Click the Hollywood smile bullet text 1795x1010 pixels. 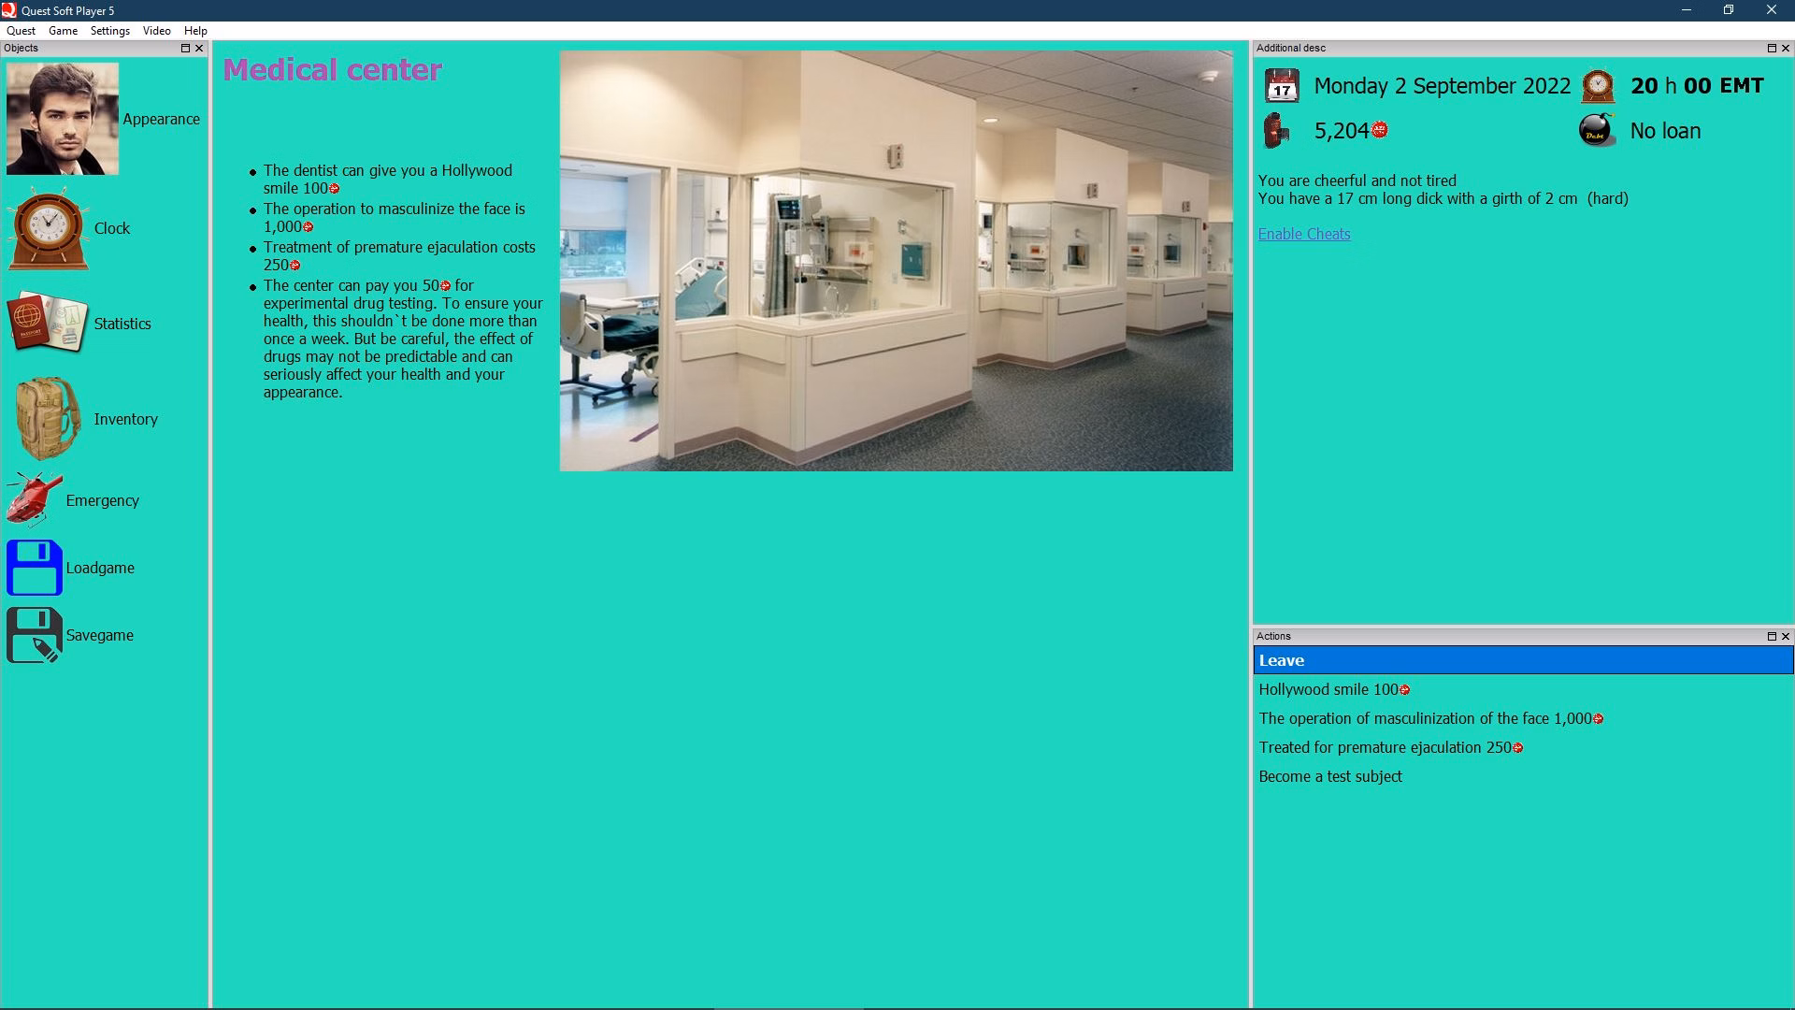tap(388, 180)
